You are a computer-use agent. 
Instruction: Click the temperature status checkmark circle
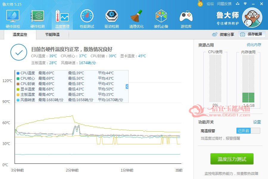point(19,52)
